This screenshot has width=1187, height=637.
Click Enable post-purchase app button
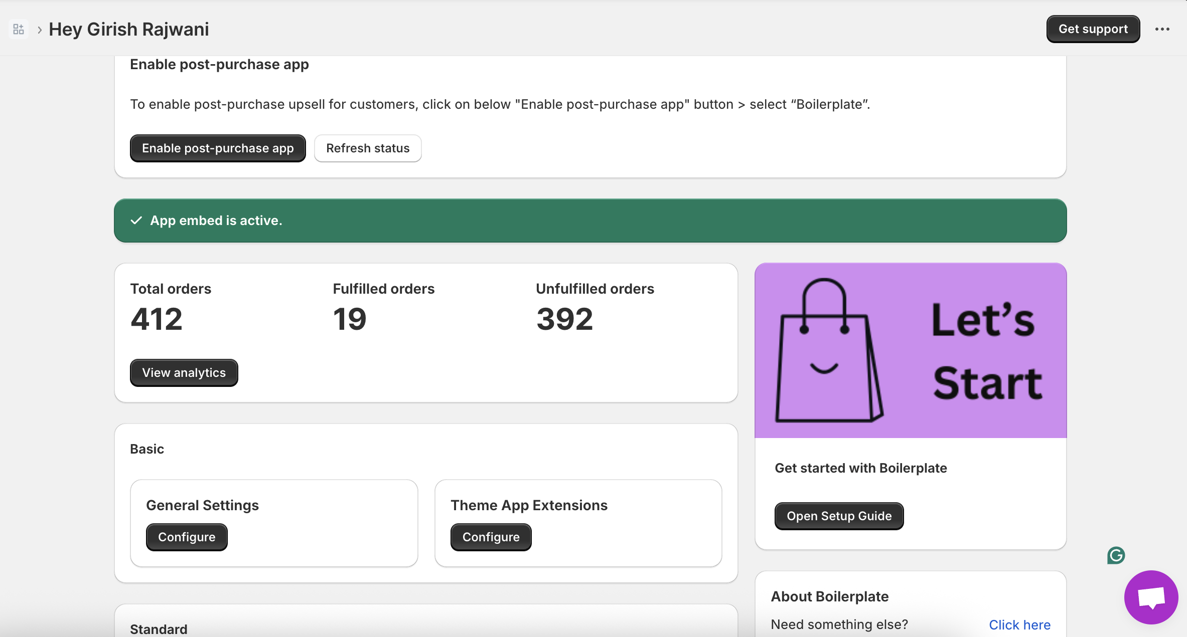(x=218, y=148)
